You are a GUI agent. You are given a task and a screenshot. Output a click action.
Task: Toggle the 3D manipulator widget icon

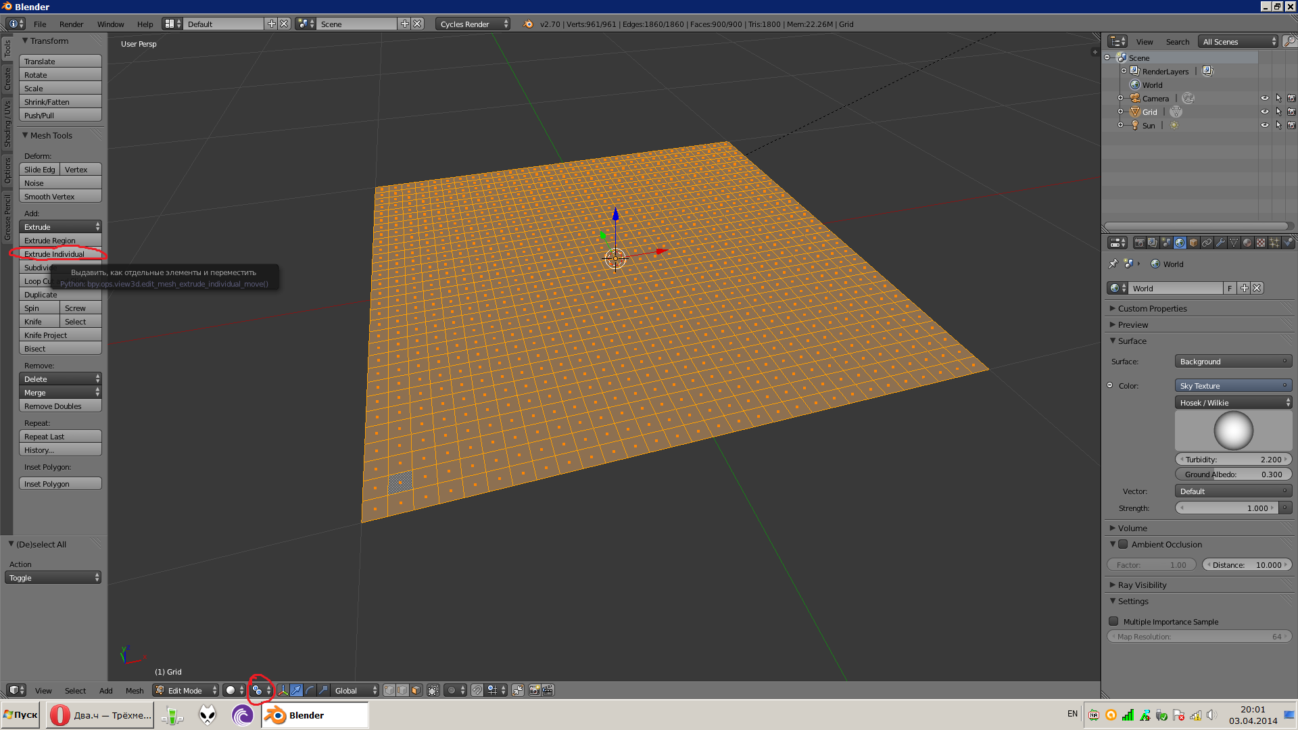coord(283,690)
